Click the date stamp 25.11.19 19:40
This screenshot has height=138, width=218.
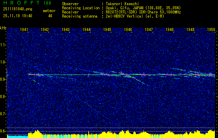coord(18,16)
